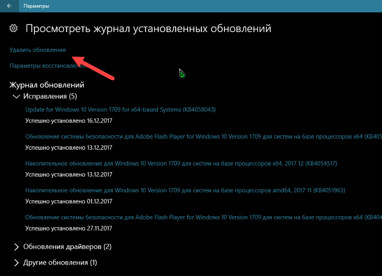Click text Успешно установлено 01.12.2017
Image resolution: width=382 pixels, height=276 pixels.
[x=69, y=201]
